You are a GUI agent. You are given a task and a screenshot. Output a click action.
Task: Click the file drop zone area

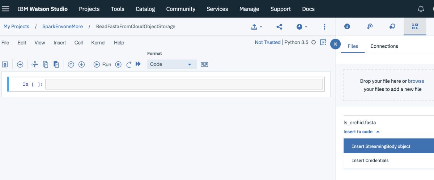(388, 85)
